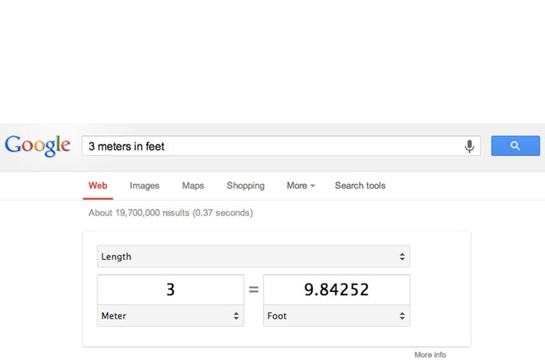
Task: Activate voice search microphone icon
Action: tap(469, 146)
